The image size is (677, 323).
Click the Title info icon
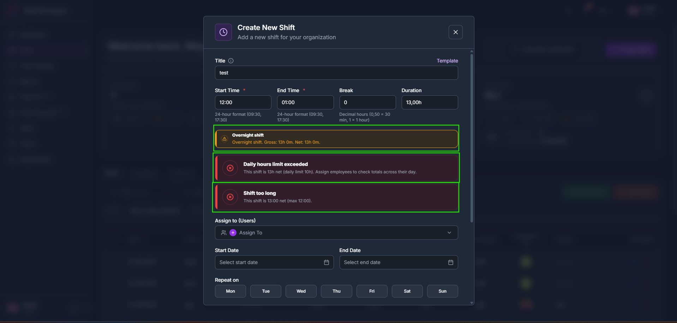click(x=231, y=61)
